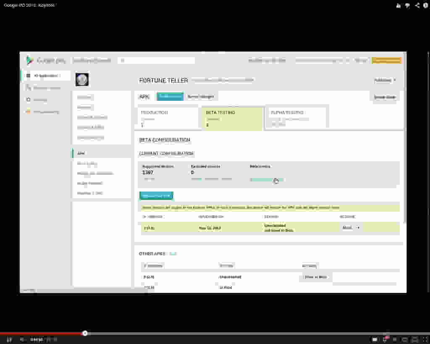This screenshot has width=430, height=344.
Task: Open the orange bottom icon in the left sidebar
Action: (28, 112)
